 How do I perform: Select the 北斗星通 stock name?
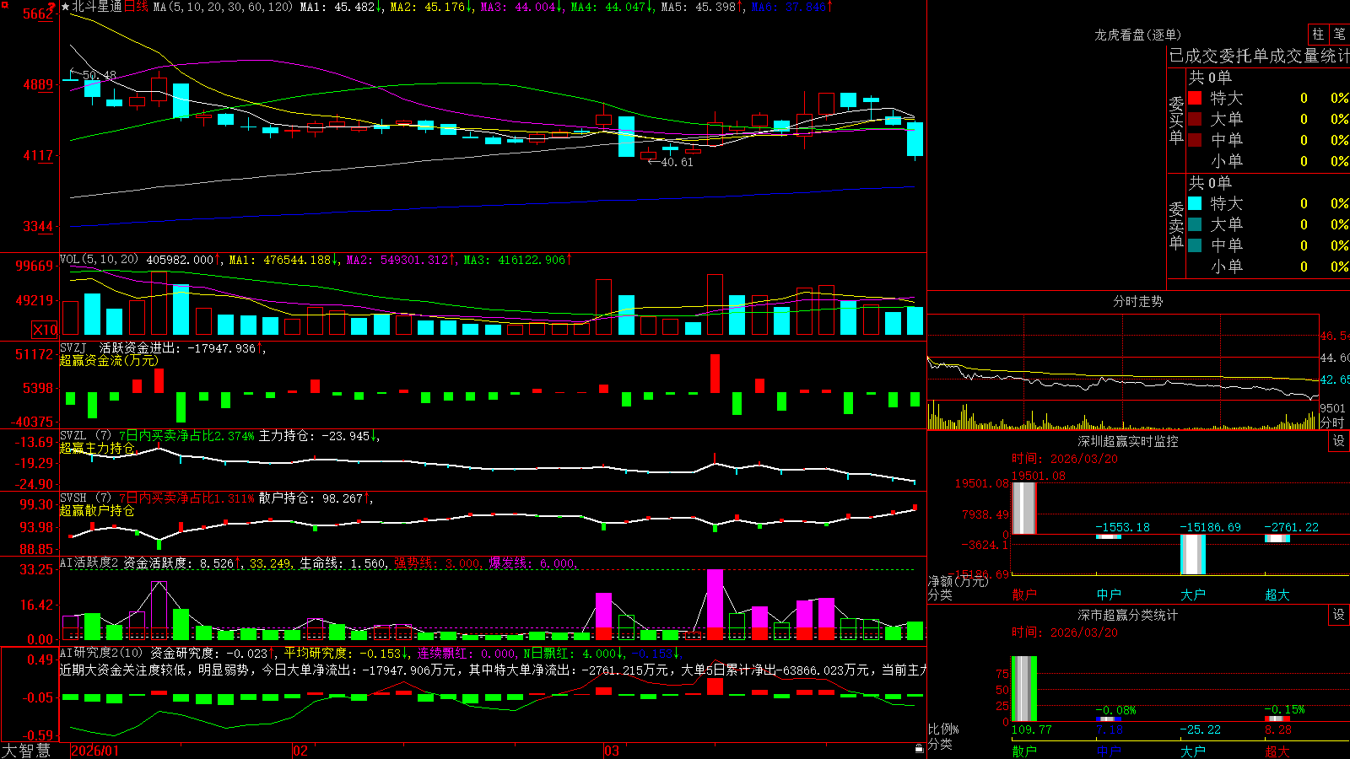pos(97,7)
